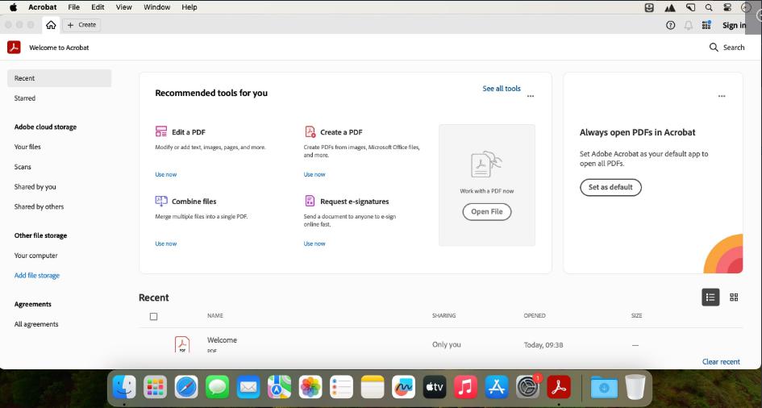Open Launchpad in the Dock
This screenshot has width=762, height=408.
[x=155, y=387]
